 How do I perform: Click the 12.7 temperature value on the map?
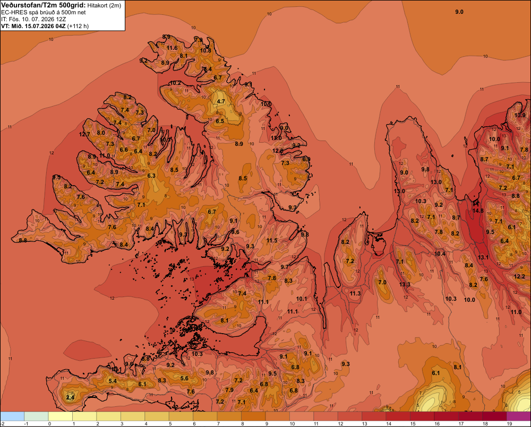(84, 134)
